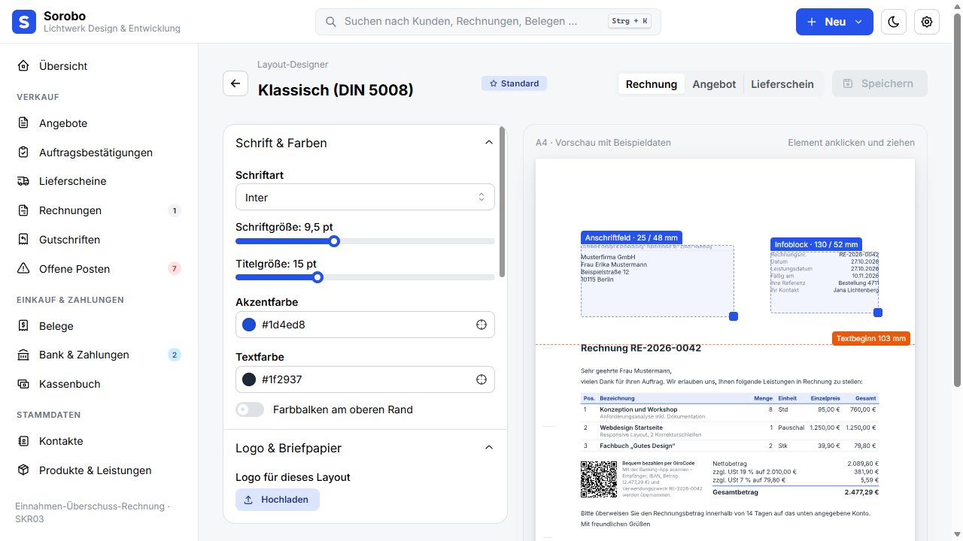Open Rechnungen in the sidebar
The width and height of the screenshot is (963, 541).
pyautogui.click(x=99, y=210)
